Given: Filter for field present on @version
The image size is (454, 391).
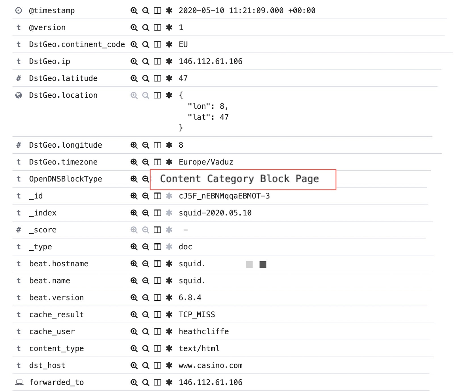Looking at the screenshot, I should 169,28.
